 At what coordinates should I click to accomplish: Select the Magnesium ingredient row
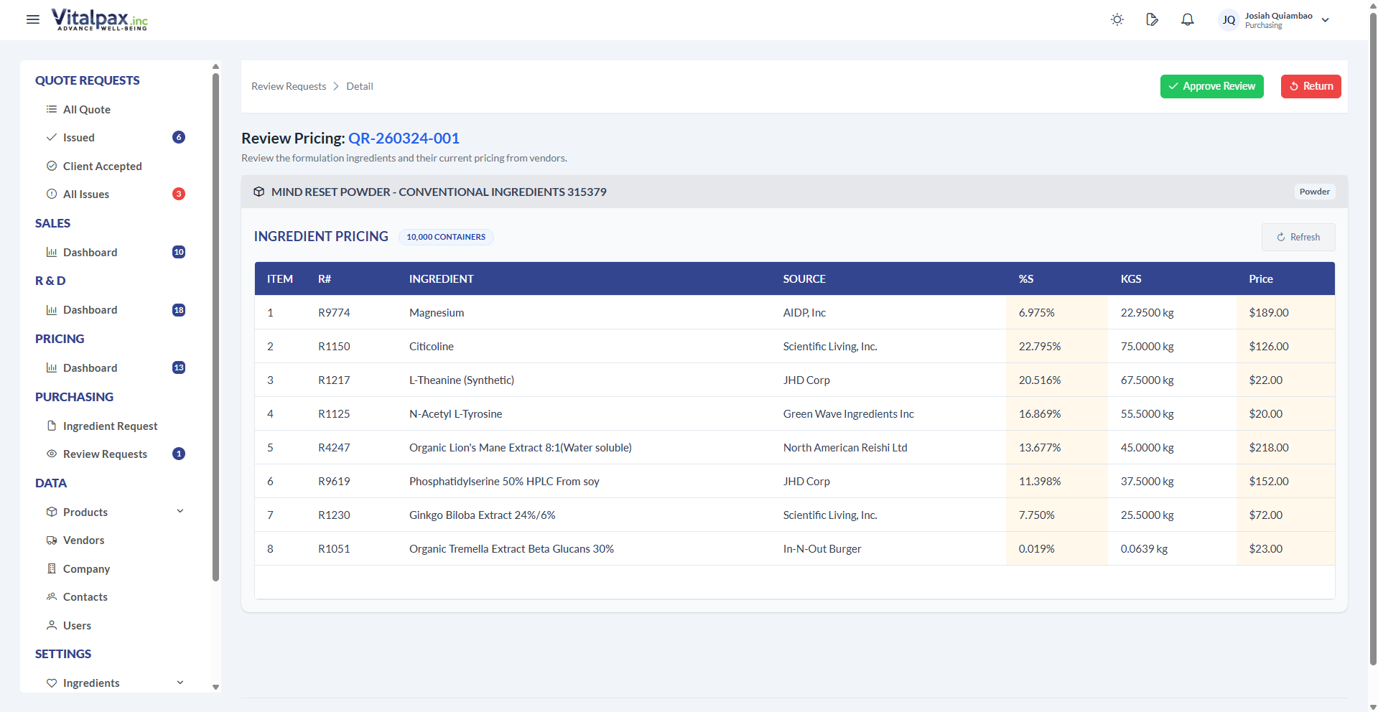coord(794,312)
